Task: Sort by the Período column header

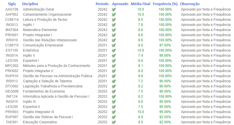Action: point(102,4)
